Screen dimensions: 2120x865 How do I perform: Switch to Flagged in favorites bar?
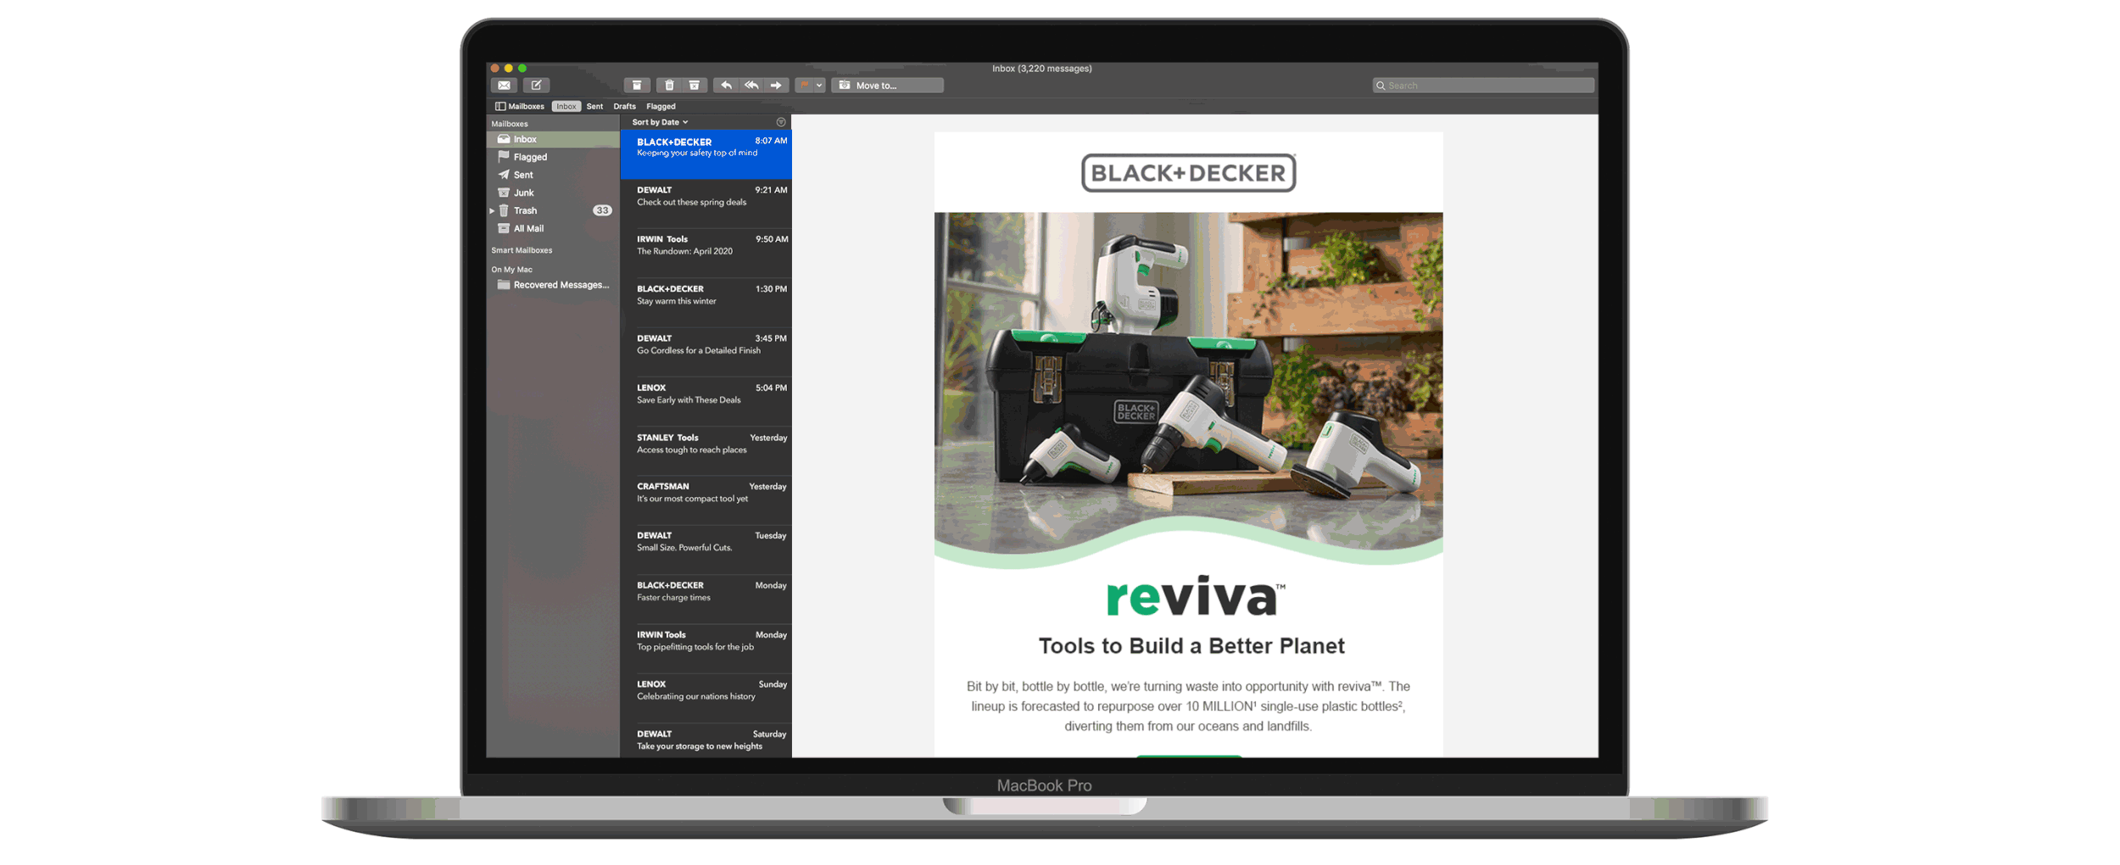pos(661,107)
